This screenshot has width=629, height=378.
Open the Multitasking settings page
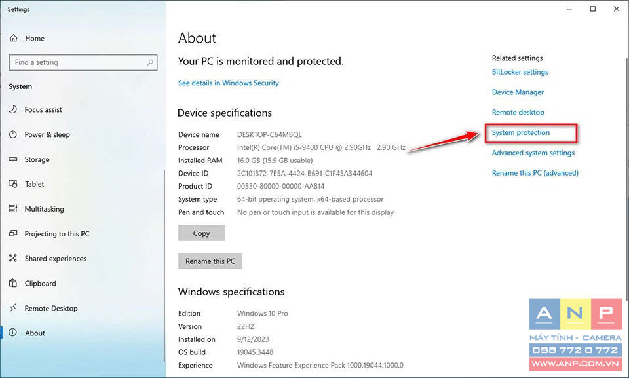[x=44, y=209]
